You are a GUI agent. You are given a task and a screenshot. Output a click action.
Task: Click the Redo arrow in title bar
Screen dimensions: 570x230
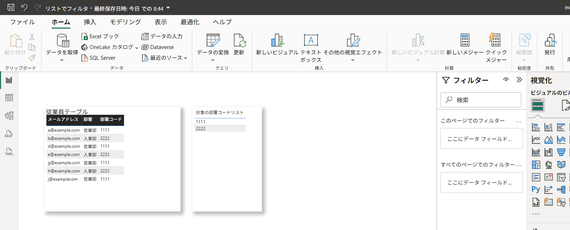(37, 7)
